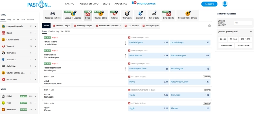Switch to Vie., 31/01 date tab
This screenshot has width=254, height=114.
[x=65, y=31]
